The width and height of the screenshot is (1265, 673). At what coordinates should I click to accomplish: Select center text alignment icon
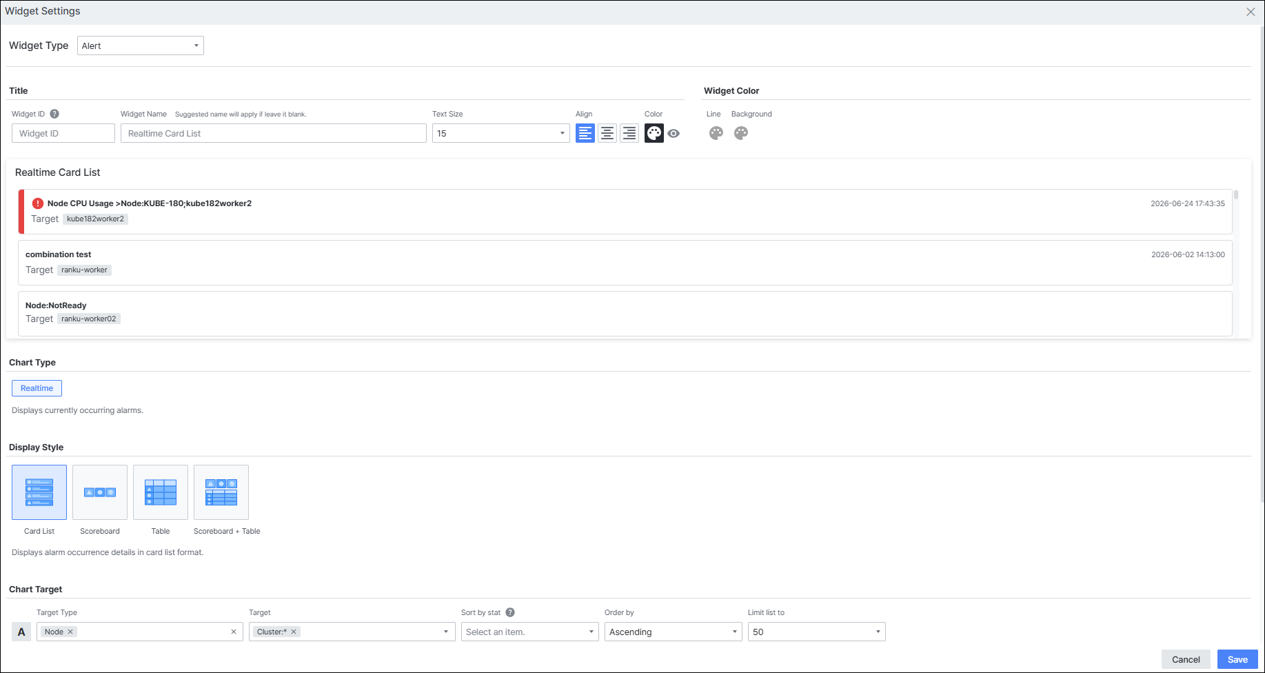[x=607, y=133]
